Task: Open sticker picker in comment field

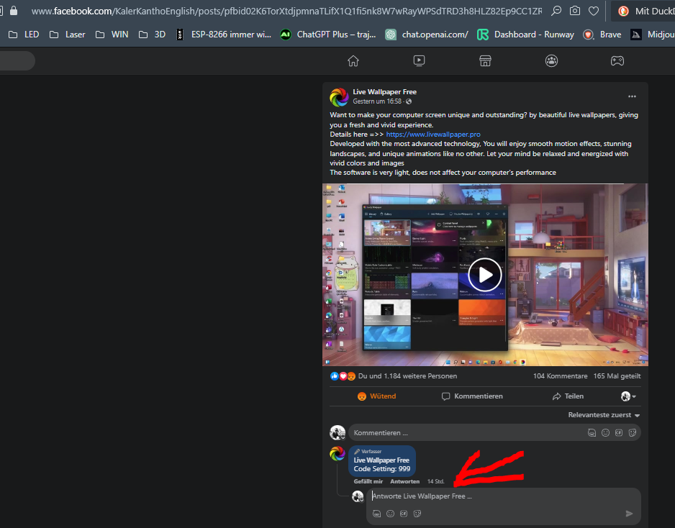Action: coord(633,433)
